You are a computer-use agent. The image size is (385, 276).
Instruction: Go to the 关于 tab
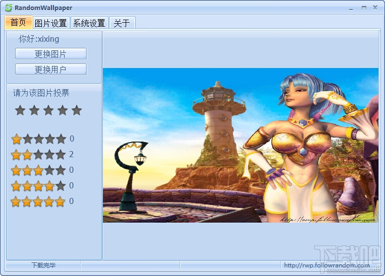[122, 23]
